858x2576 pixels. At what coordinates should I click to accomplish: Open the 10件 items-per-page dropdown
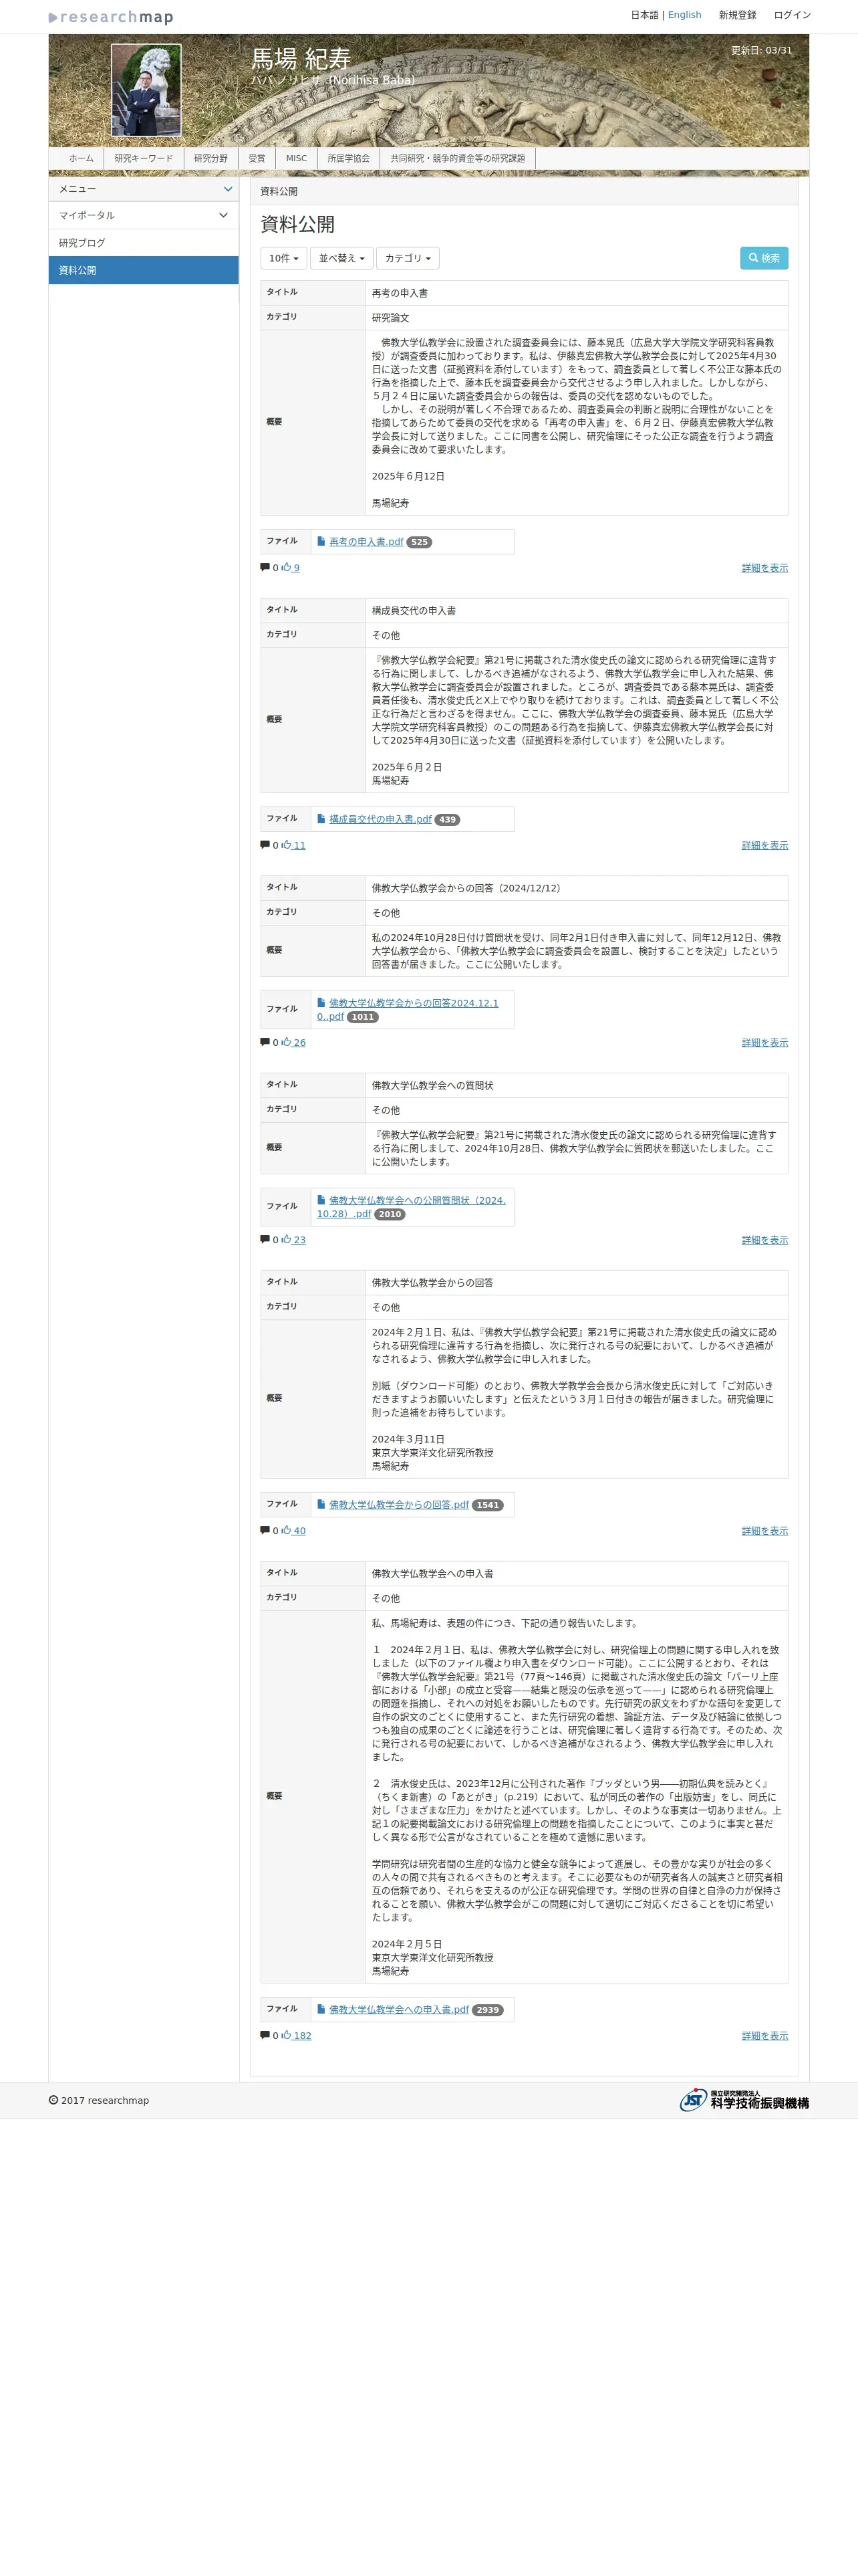(284, 258)
